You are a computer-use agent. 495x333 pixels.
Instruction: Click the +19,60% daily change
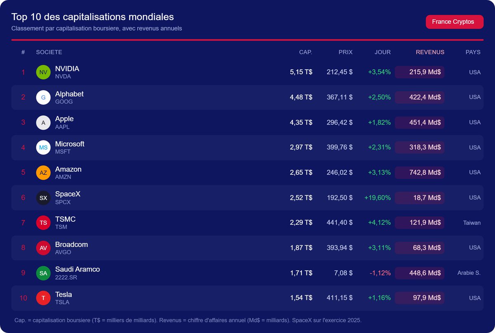point(377,198)
